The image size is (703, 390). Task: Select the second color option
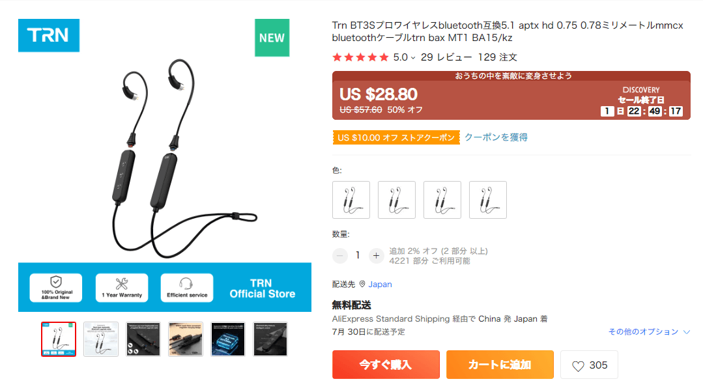(397, 200)
